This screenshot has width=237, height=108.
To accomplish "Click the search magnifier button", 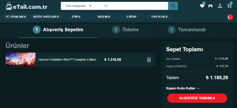I will (173, 6).
